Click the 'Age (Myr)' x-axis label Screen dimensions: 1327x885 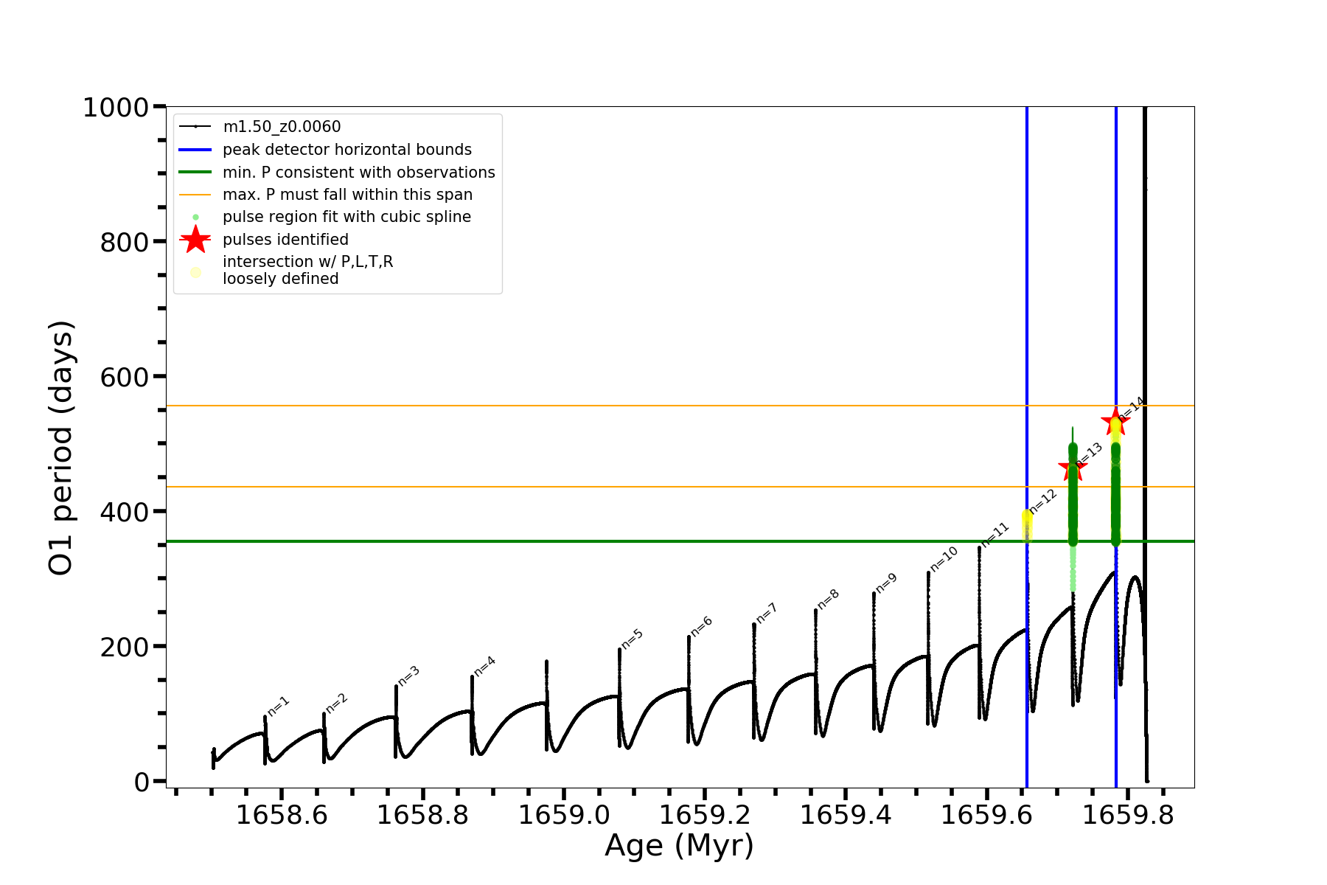pos(679,845)
